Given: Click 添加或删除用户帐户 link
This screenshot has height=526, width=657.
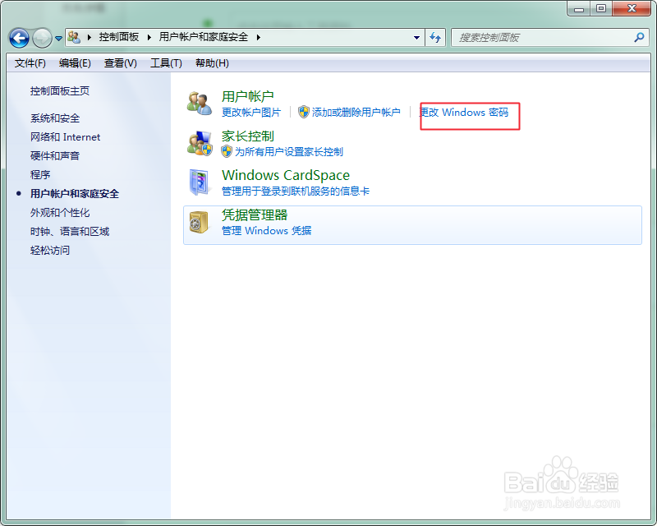Looking at the screenshot, I should (356, 113).
